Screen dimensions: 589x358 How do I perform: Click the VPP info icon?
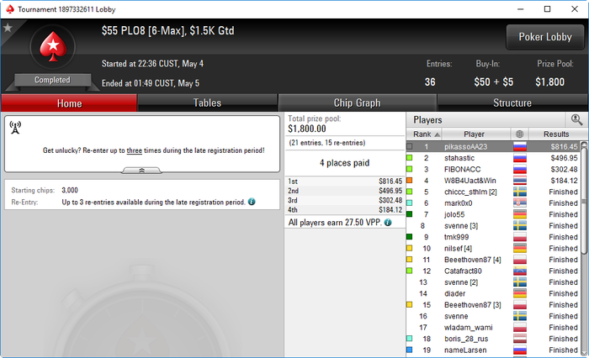click(x=388, y=223)
